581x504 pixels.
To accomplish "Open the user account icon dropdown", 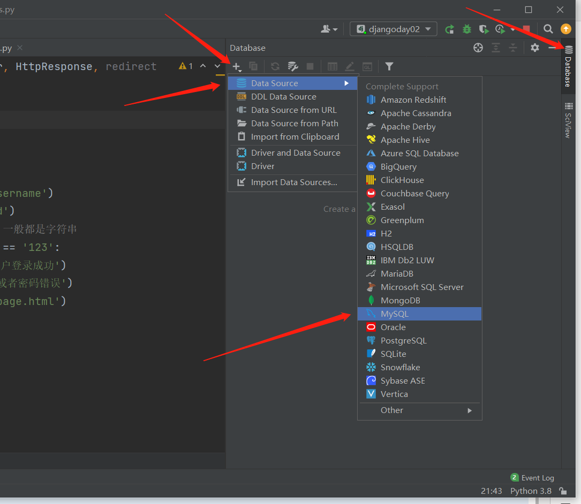I will click(329, 29).
